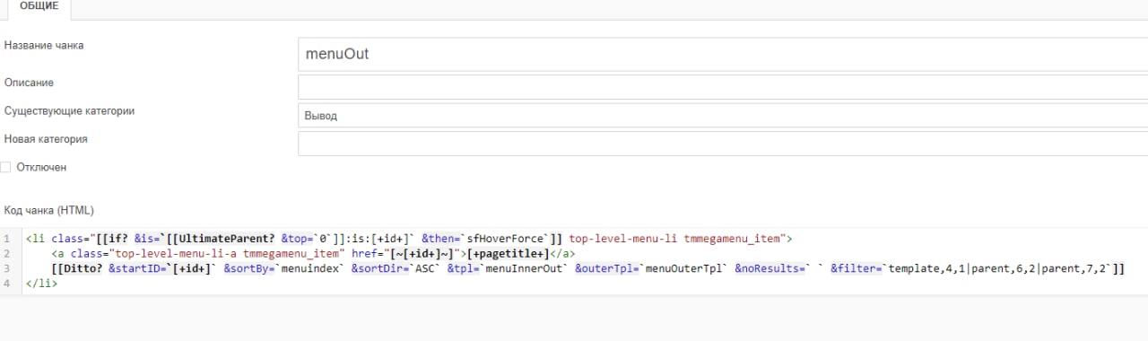Select line number 2 in editor gutter
The height and width of the screenshot is (341, 1148).
coord(6,254)
